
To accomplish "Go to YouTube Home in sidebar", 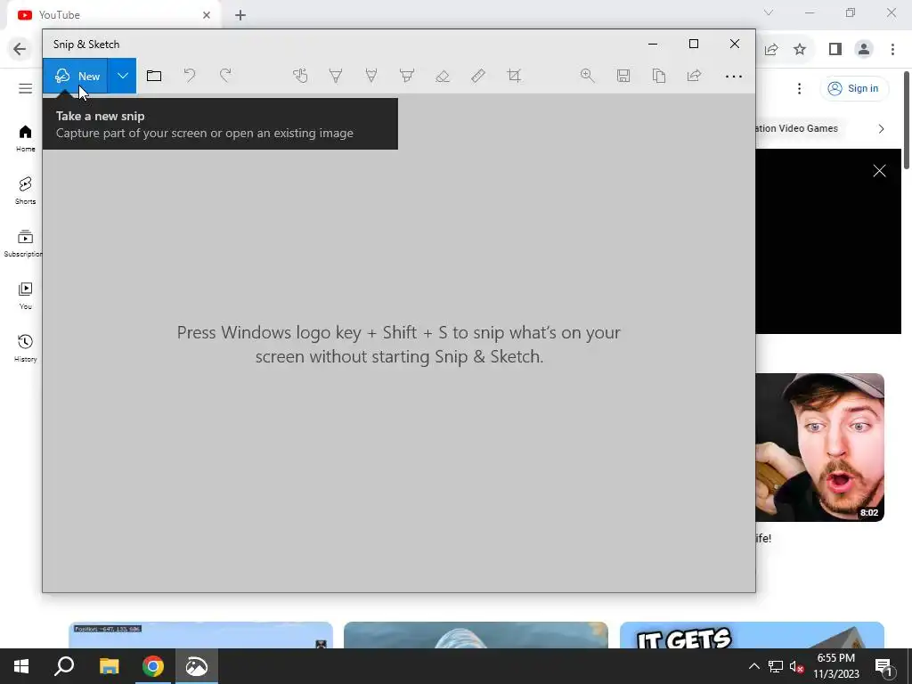I will [25, 138].
